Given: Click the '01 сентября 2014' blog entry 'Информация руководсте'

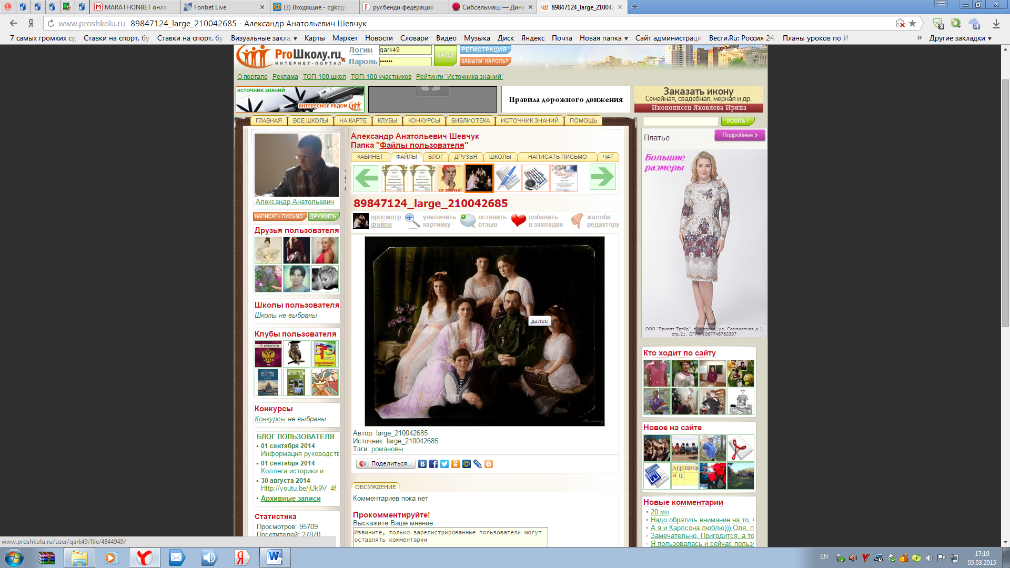Looking at the screenshot, I should [299, 454].
